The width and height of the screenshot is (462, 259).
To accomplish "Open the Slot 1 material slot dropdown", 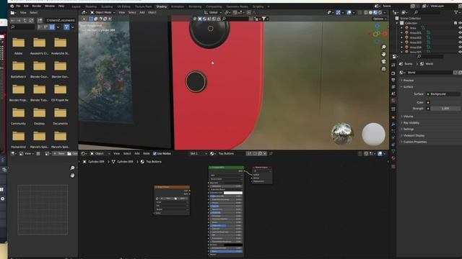I will click(199, 153).
